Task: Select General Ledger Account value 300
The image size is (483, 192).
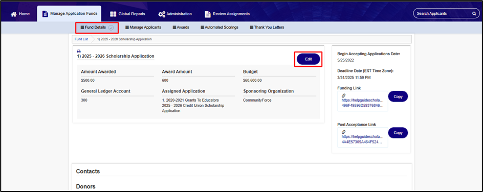Action: [84, 100]
